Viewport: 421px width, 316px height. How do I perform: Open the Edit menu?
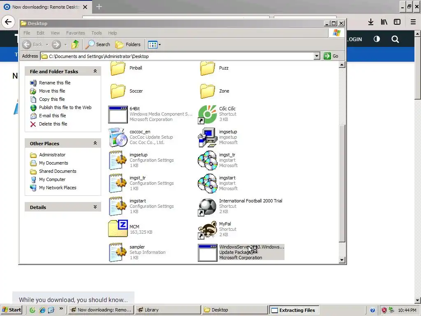pyautogui.click(x=41, y=33)
